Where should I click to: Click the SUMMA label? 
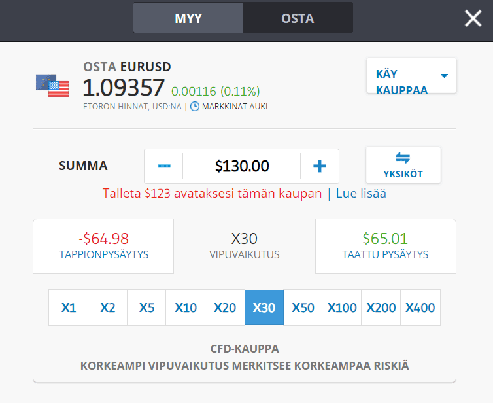[x=83, y=166]
